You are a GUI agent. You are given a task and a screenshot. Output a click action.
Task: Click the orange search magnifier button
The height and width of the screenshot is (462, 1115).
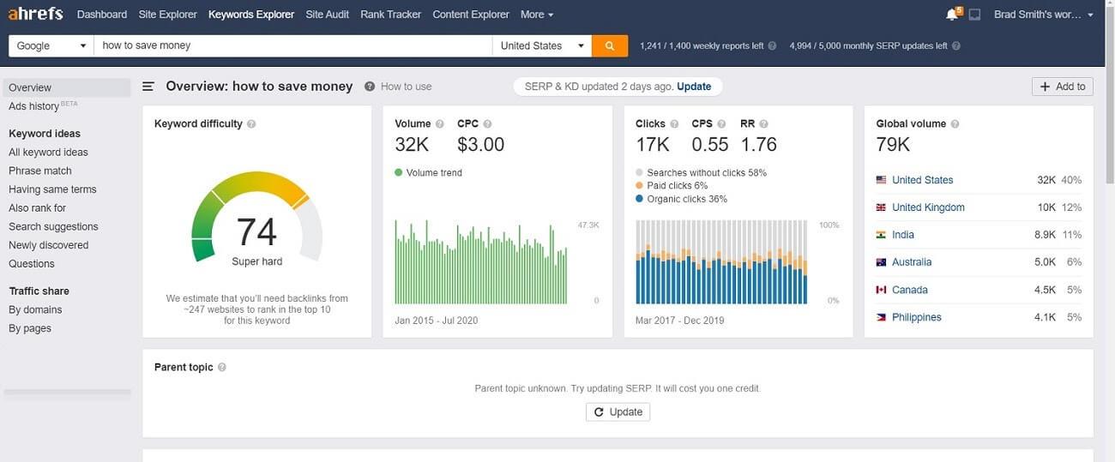[610, 45]
